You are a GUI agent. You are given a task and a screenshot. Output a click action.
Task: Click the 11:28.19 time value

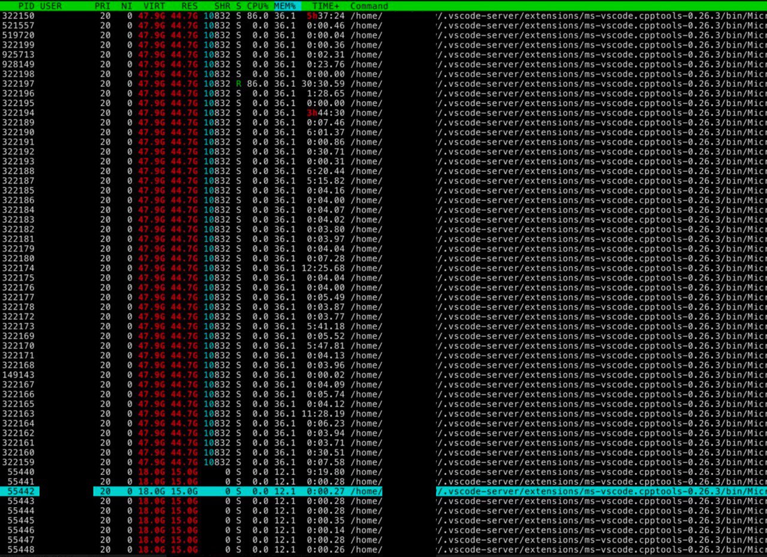point(324,413)
